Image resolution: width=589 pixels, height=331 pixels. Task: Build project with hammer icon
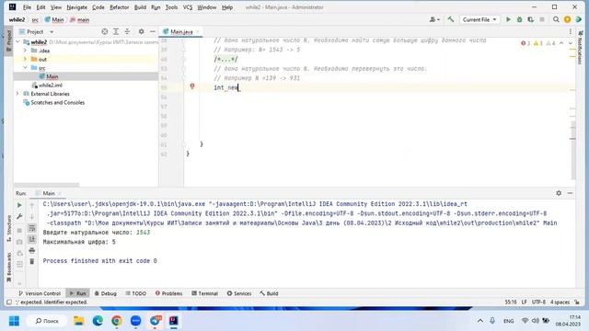[451, 19]
